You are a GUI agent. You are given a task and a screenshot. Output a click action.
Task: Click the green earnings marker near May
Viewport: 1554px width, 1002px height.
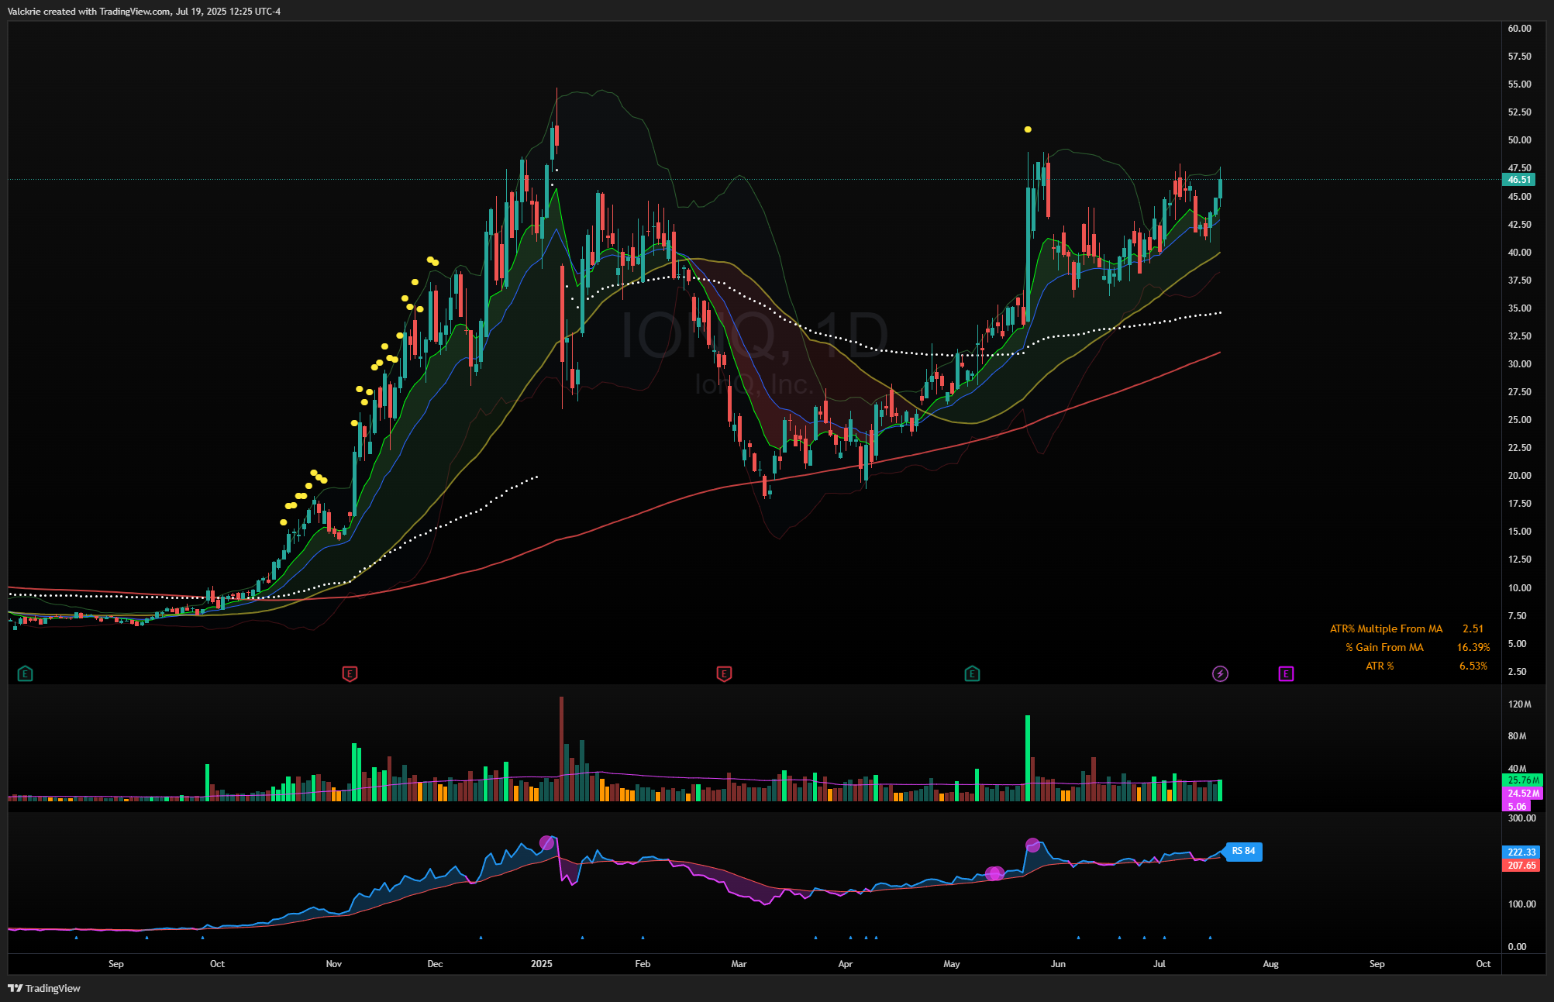[972, 673]
